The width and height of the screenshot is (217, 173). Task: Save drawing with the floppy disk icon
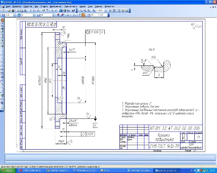[13, 11]
